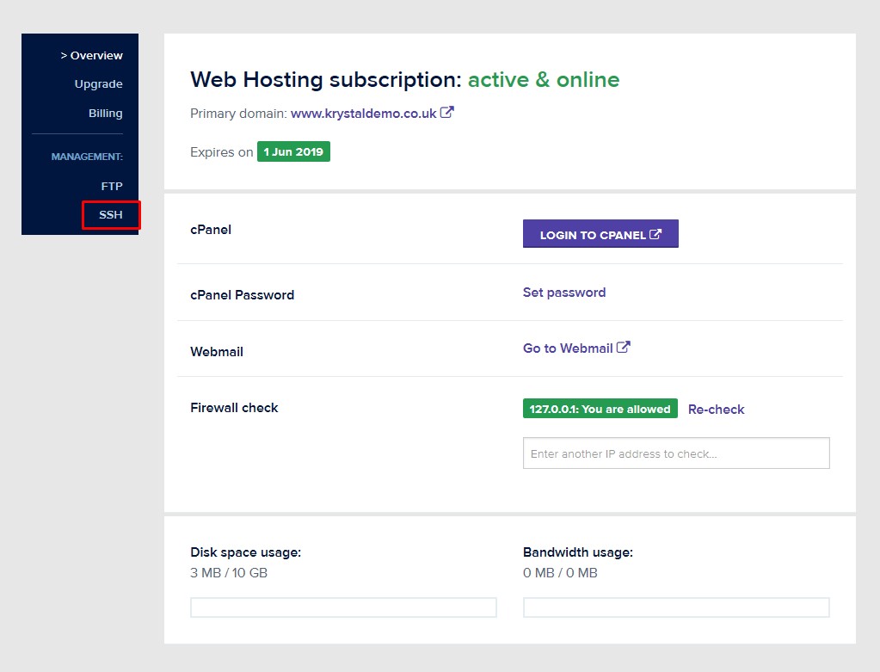Image resolution: width=880 pixels, height=672 pixels.
Task: Open the Billing section
Action: point(106,113)
